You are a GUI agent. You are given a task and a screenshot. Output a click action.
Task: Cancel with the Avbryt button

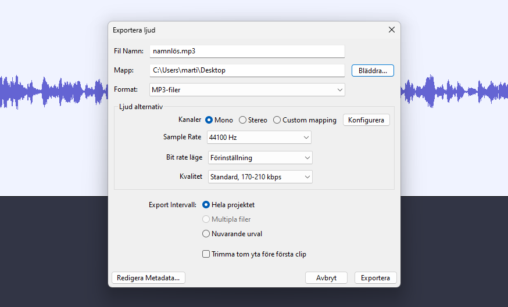326,278
